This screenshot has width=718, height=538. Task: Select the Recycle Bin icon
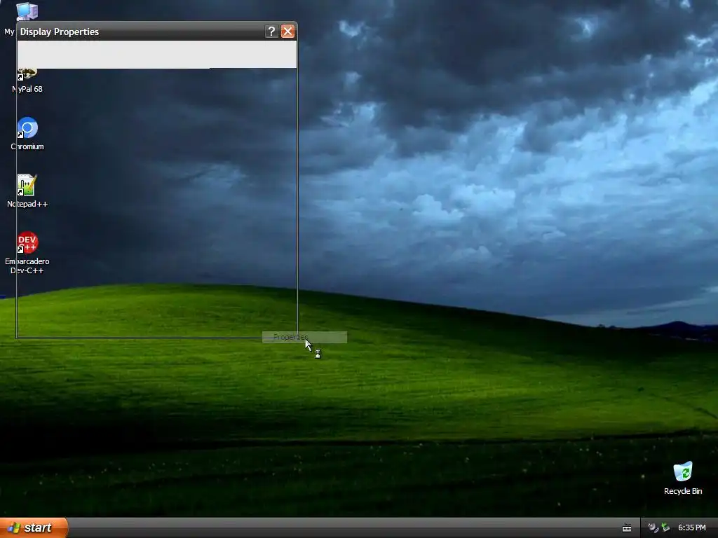683,471
